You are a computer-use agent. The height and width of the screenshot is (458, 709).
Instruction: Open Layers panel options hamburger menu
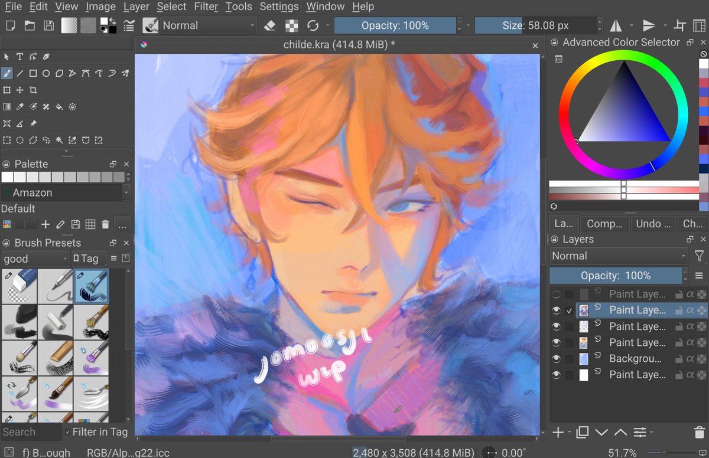pos(700,276)
